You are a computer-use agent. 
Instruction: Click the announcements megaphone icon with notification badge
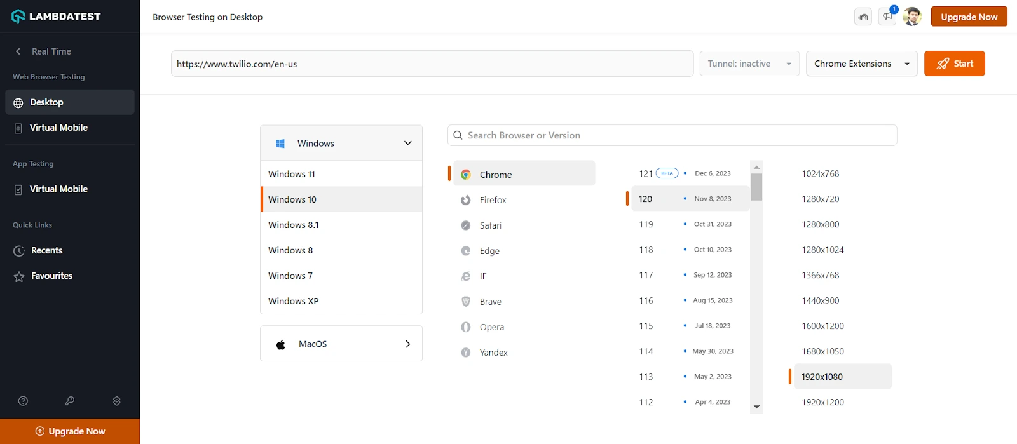(887, 17)
